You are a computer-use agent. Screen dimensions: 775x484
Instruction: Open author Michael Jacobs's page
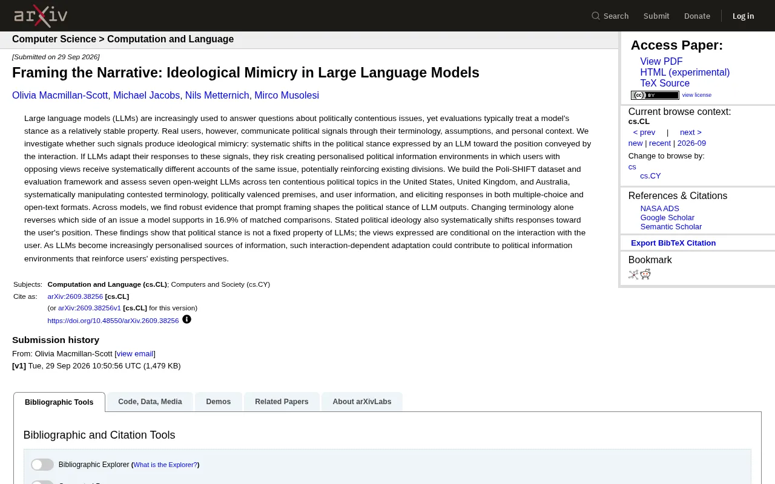pyautogui.click(x=147, y=96)
